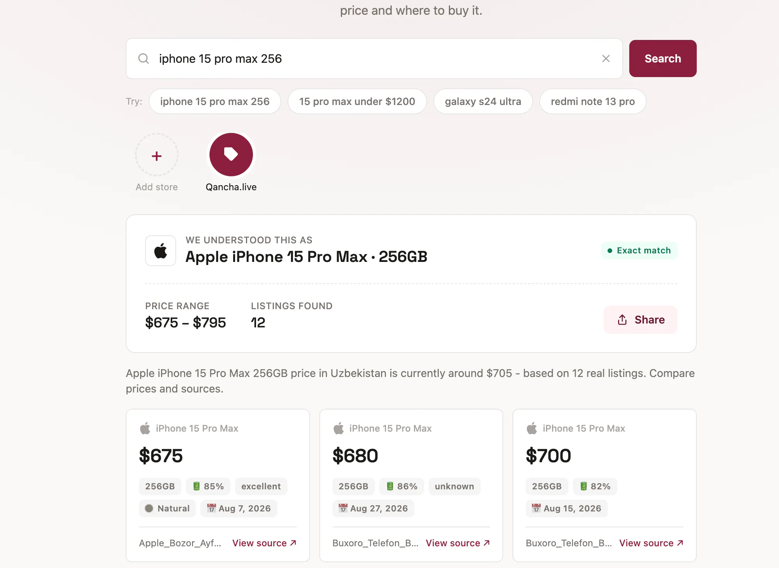Click Apple icon on the $675 card
Viewport: 779px width, 568px height.
coord(145,428)
